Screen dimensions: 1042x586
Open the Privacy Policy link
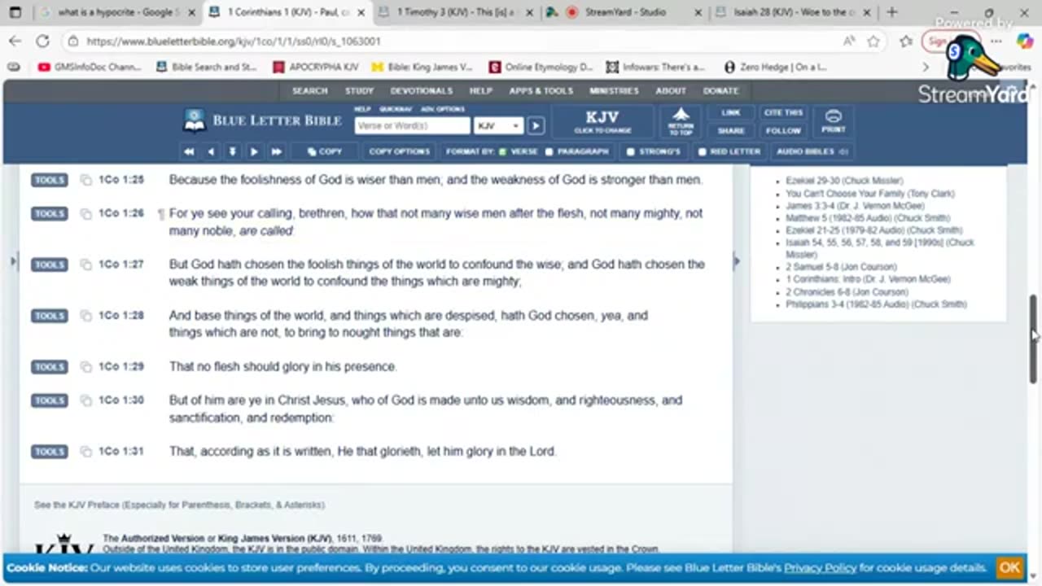click(x=820, y=568)
